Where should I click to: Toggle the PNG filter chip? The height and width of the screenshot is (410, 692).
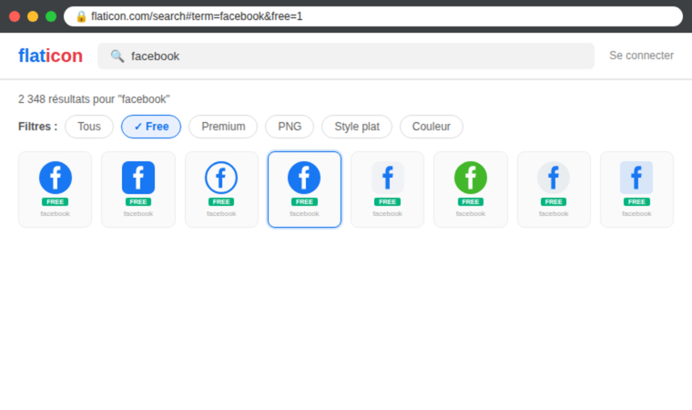(x=290, y=127)
